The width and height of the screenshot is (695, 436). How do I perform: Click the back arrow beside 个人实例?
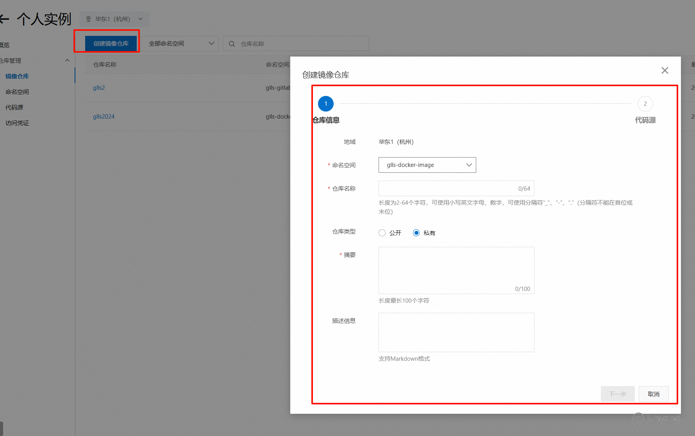click(4, 19)
